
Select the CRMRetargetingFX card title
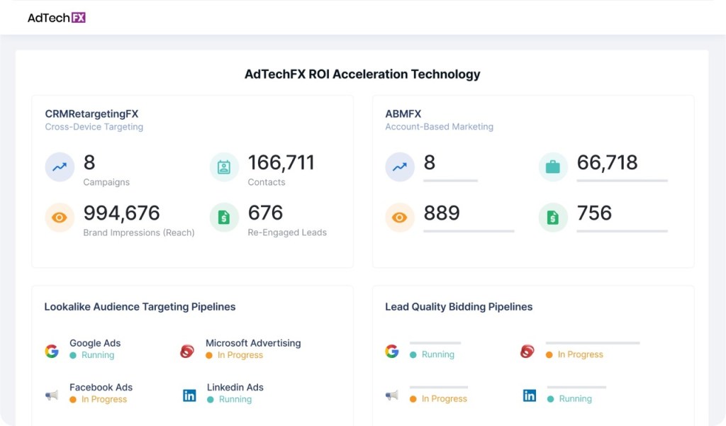point(91,113)
